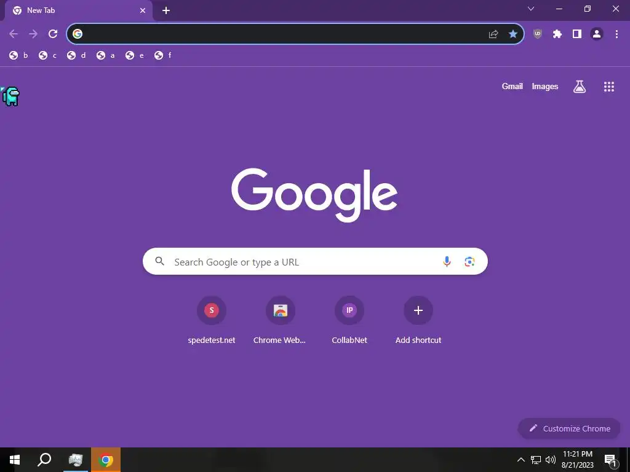Screen dimensions: 630x472
Task: Open bookmark a in the bookmarks bar
Action: 106,55
